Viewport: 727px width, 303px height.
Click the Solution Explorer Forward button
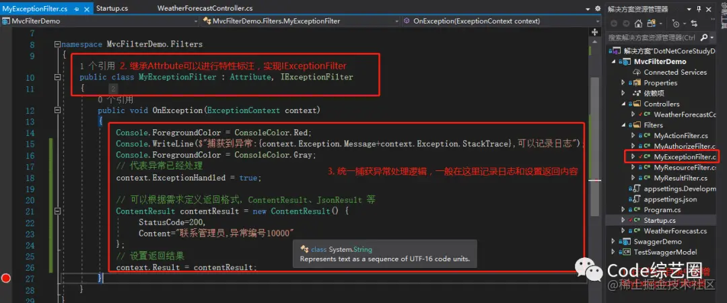(626, 23)
